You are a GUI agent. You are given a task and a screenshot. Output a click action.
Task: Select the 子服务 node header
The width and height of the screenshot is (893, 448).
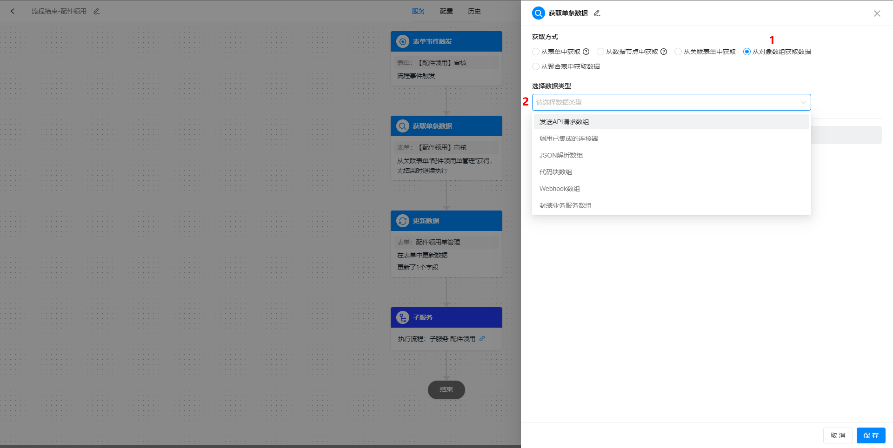446,317
